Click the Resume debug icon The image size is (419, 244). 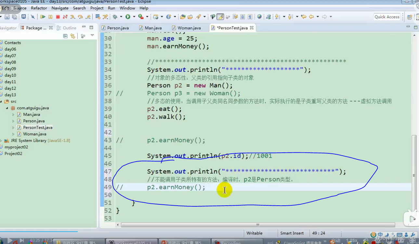[43, 17]
